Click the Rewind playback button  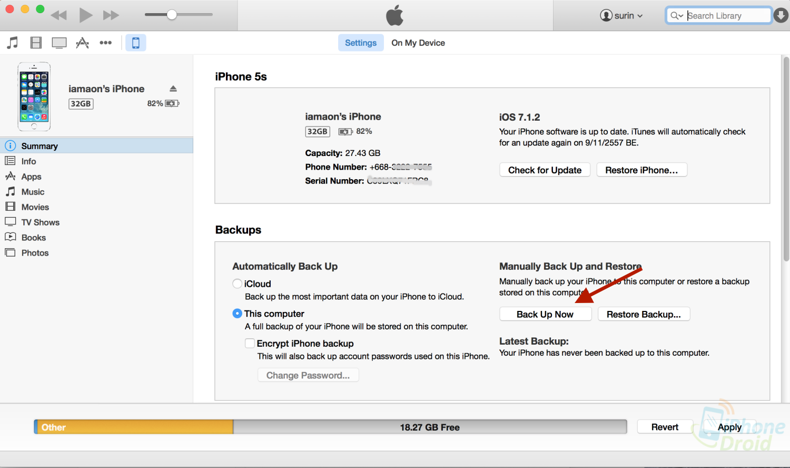(59, 15)
